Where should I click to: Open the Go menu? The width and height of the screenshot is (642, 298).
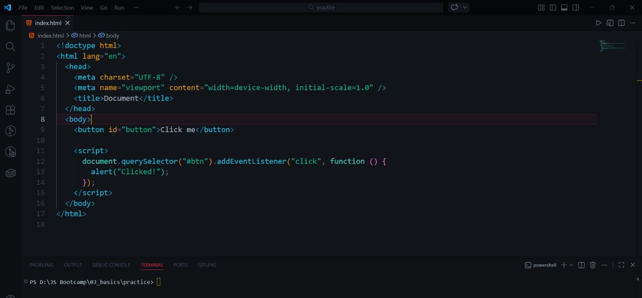103,7
